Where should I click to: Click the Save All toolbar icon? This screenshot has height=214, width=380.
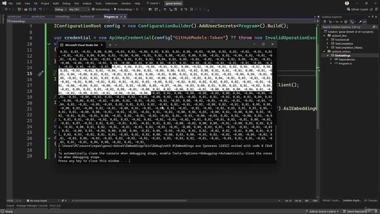pos(34,10)
